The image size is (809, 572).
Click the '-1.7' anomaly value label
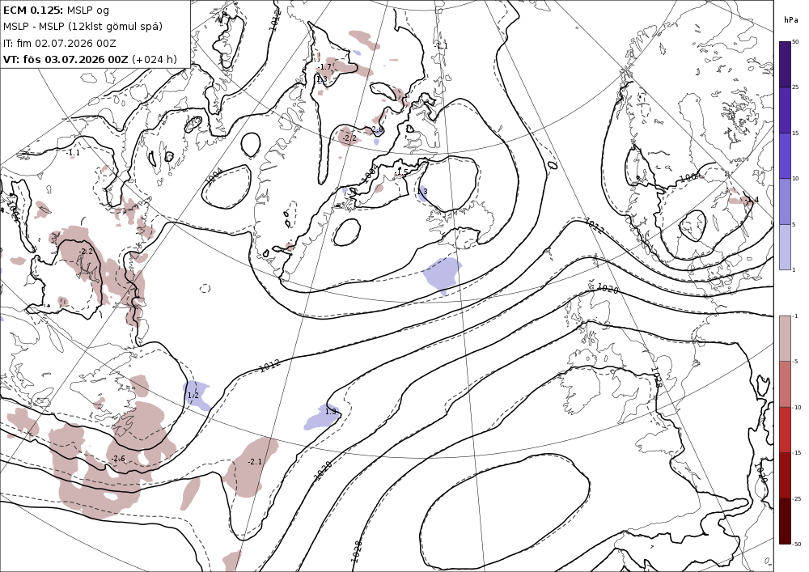(324, 67)
